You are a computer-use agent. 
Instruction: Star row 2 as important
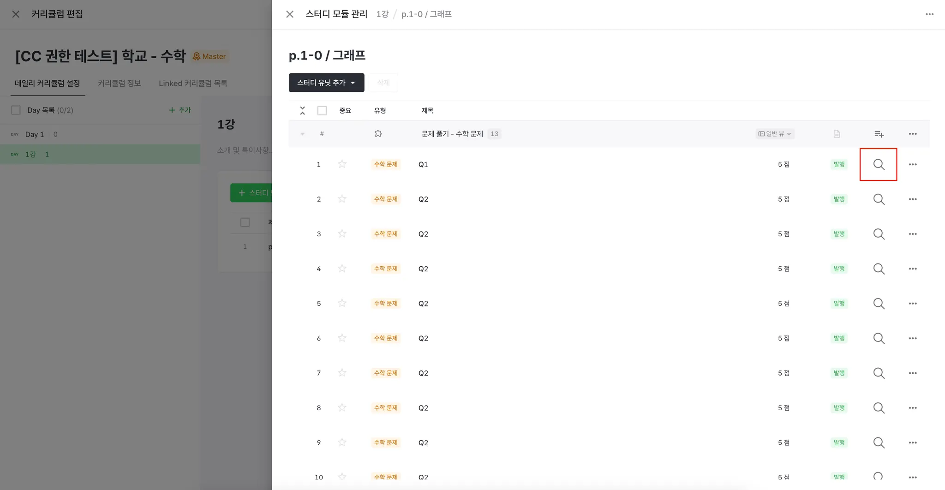342,199
